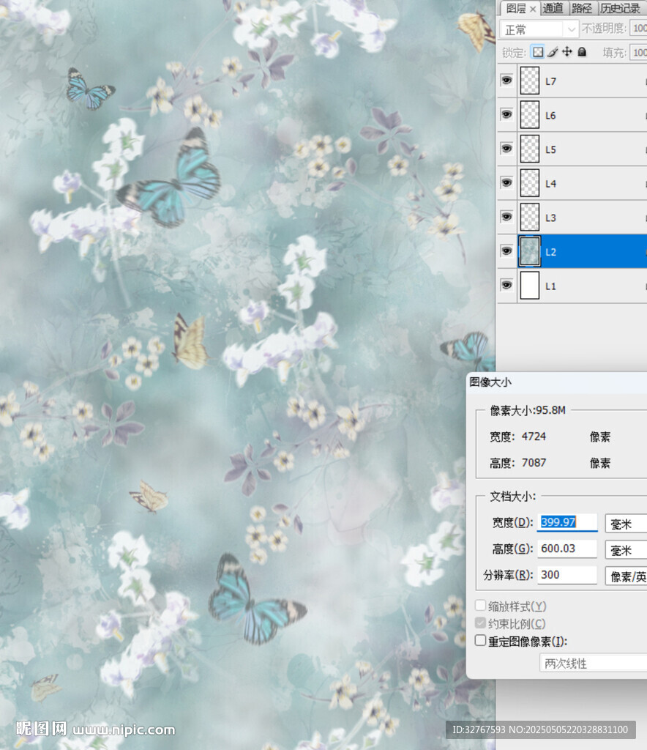Enable the 重定图像像素 checkbox

480,641
